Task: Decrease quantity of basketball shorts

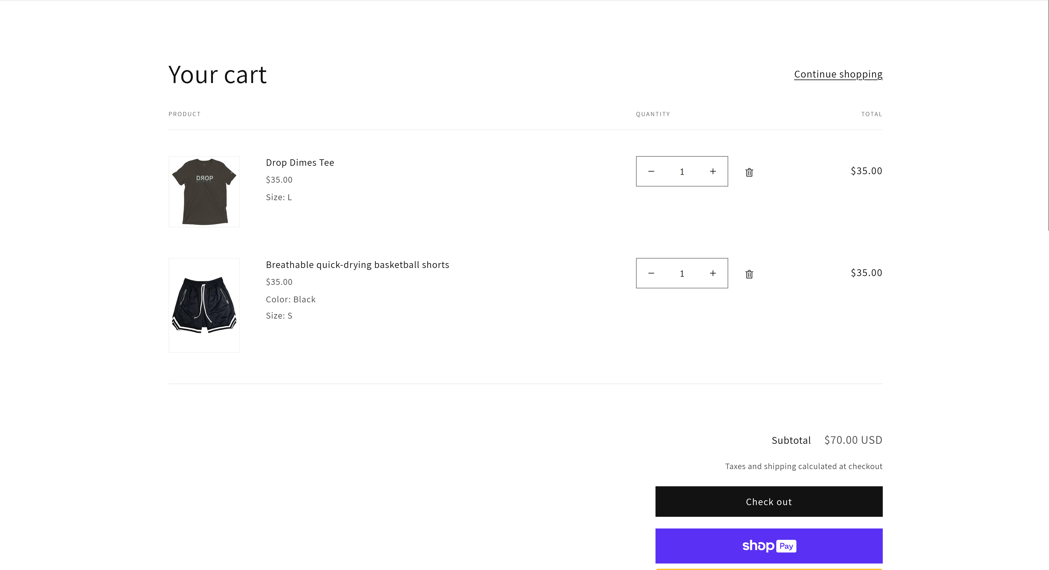Action: (651, 273)
